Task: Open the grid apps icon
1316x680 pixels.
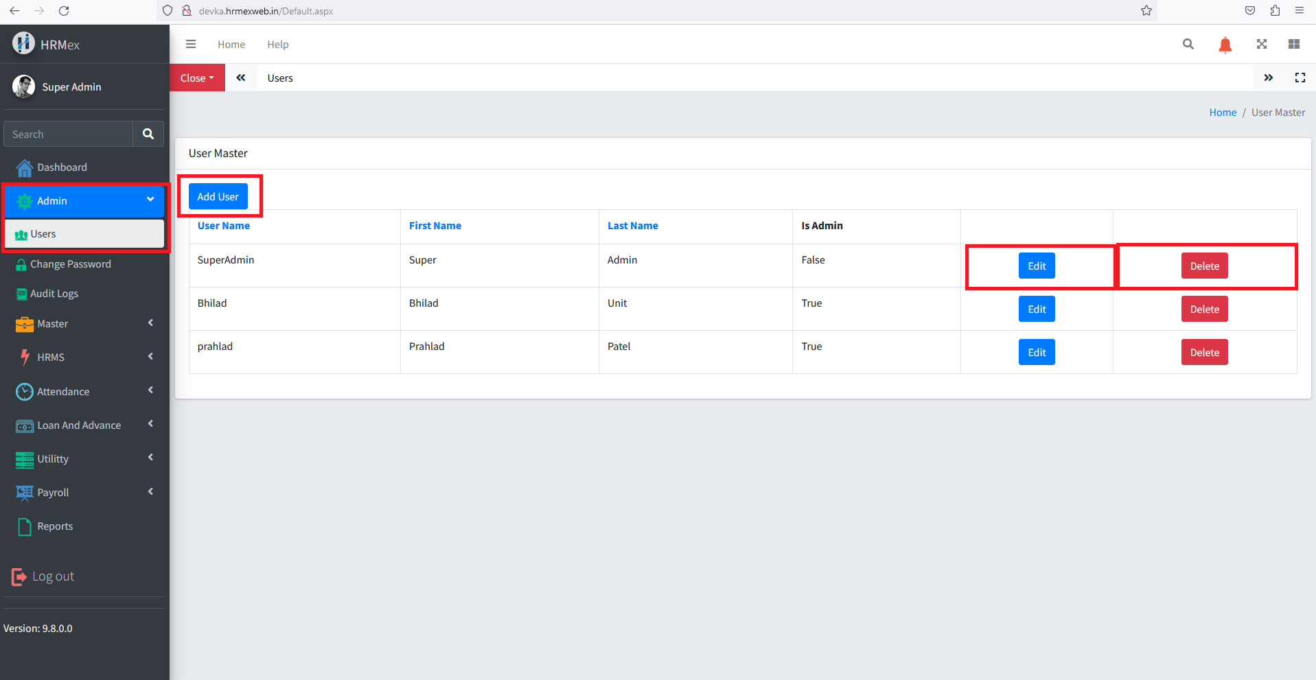Action: point(1293,45)
